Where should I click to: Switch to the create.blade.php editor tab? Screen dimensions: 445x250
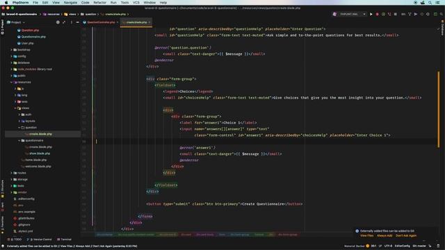tap(136, 22)
